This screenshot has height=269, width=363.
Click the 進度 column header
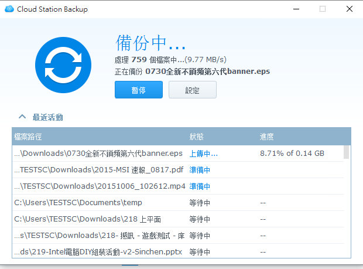(266, 137)
